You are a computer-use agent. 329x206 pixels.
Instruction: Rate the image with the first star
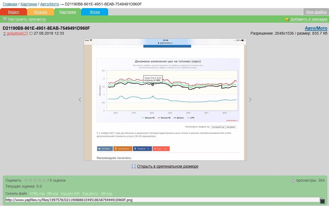[x=26, y=180]
